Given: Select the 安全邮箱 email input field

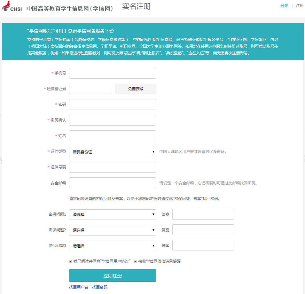Looking at the screenshot, I should point(113,182).
